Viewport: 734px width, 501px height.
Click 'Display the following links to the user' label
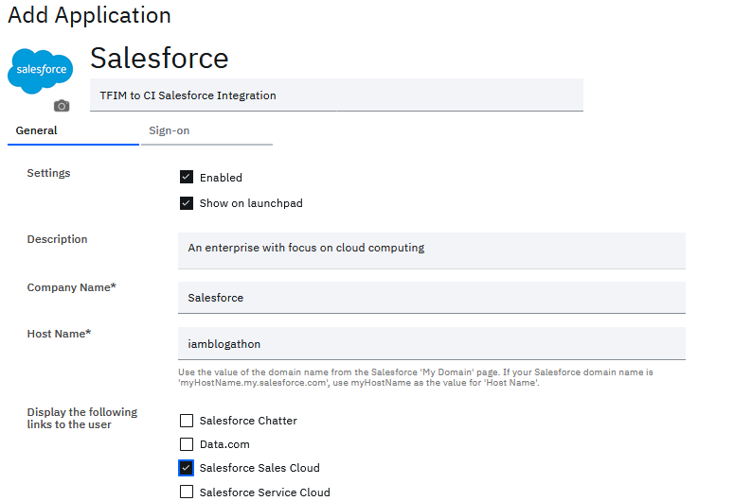click(x=81, y=418)
